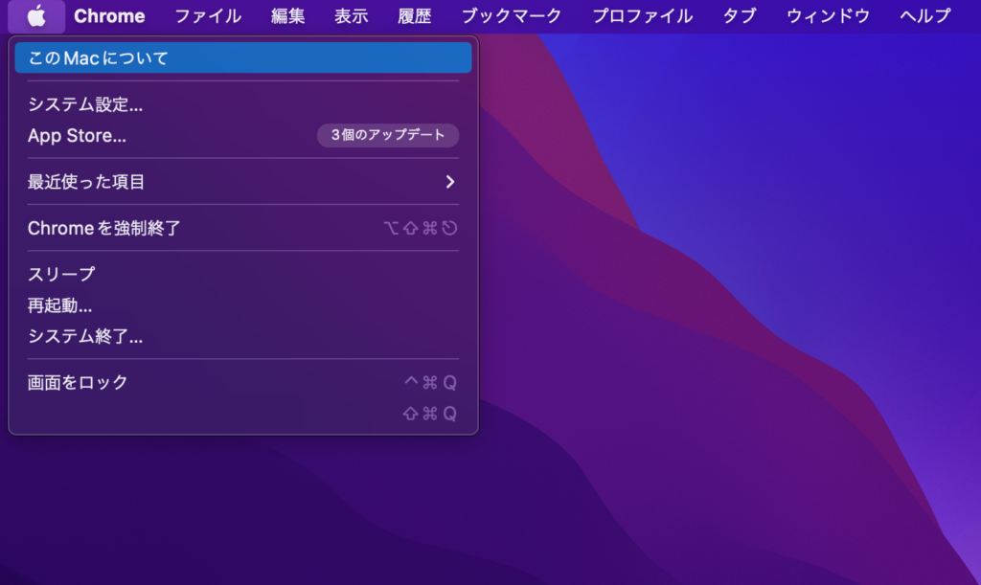The width and height of the screenshot is (981, 585).
Task: Open the ブックマーク menu
Action: coord(512,16)
